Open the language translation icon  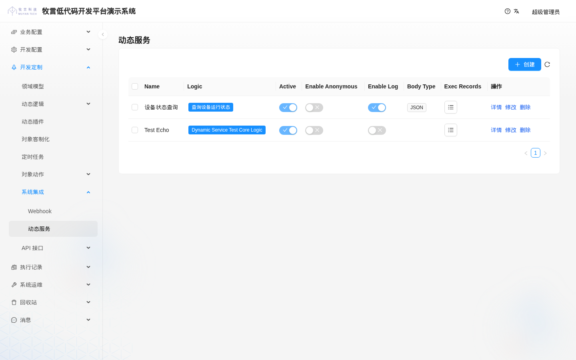pyautogui.click(x=516, y=11)
